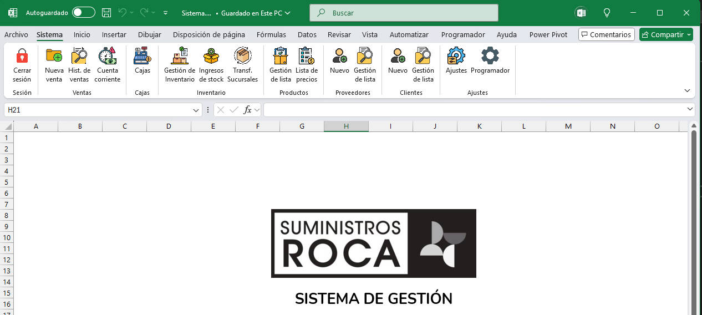Switch to Inicio tab

(x=82, y=34)
